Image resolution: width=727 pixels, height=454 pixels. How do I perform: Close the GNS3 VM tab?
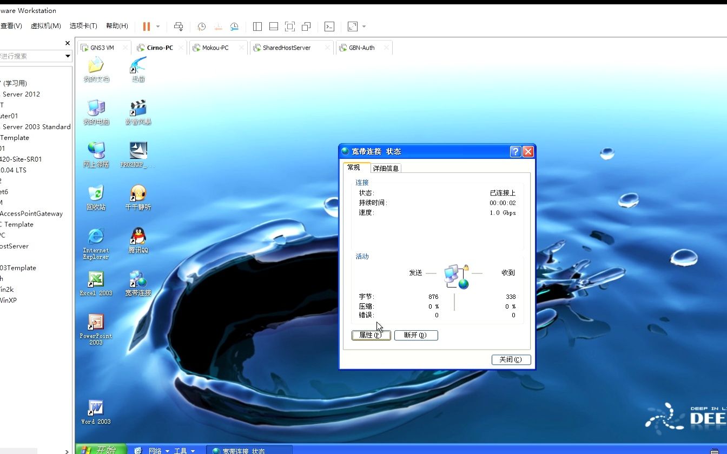125,48
